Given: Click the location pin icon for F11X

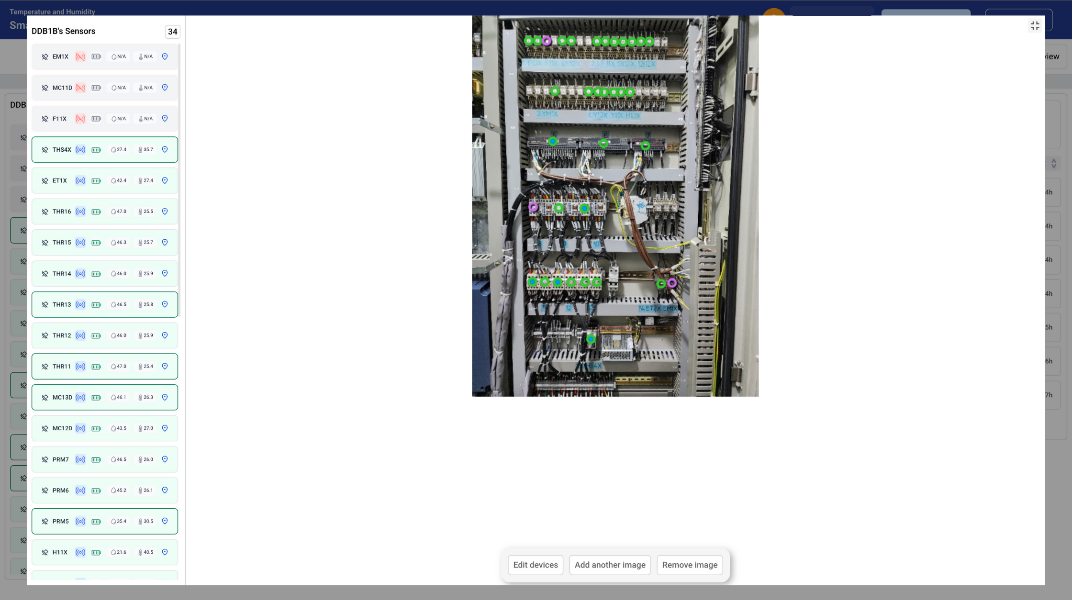Looking at the screenshot, I should click(x=165, y=119).
